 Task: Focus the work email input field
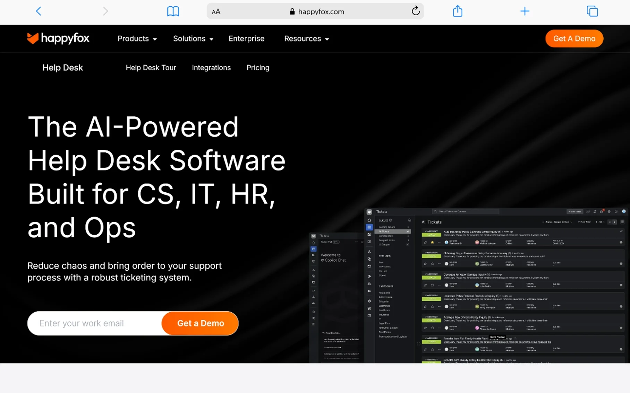(95, 323)
